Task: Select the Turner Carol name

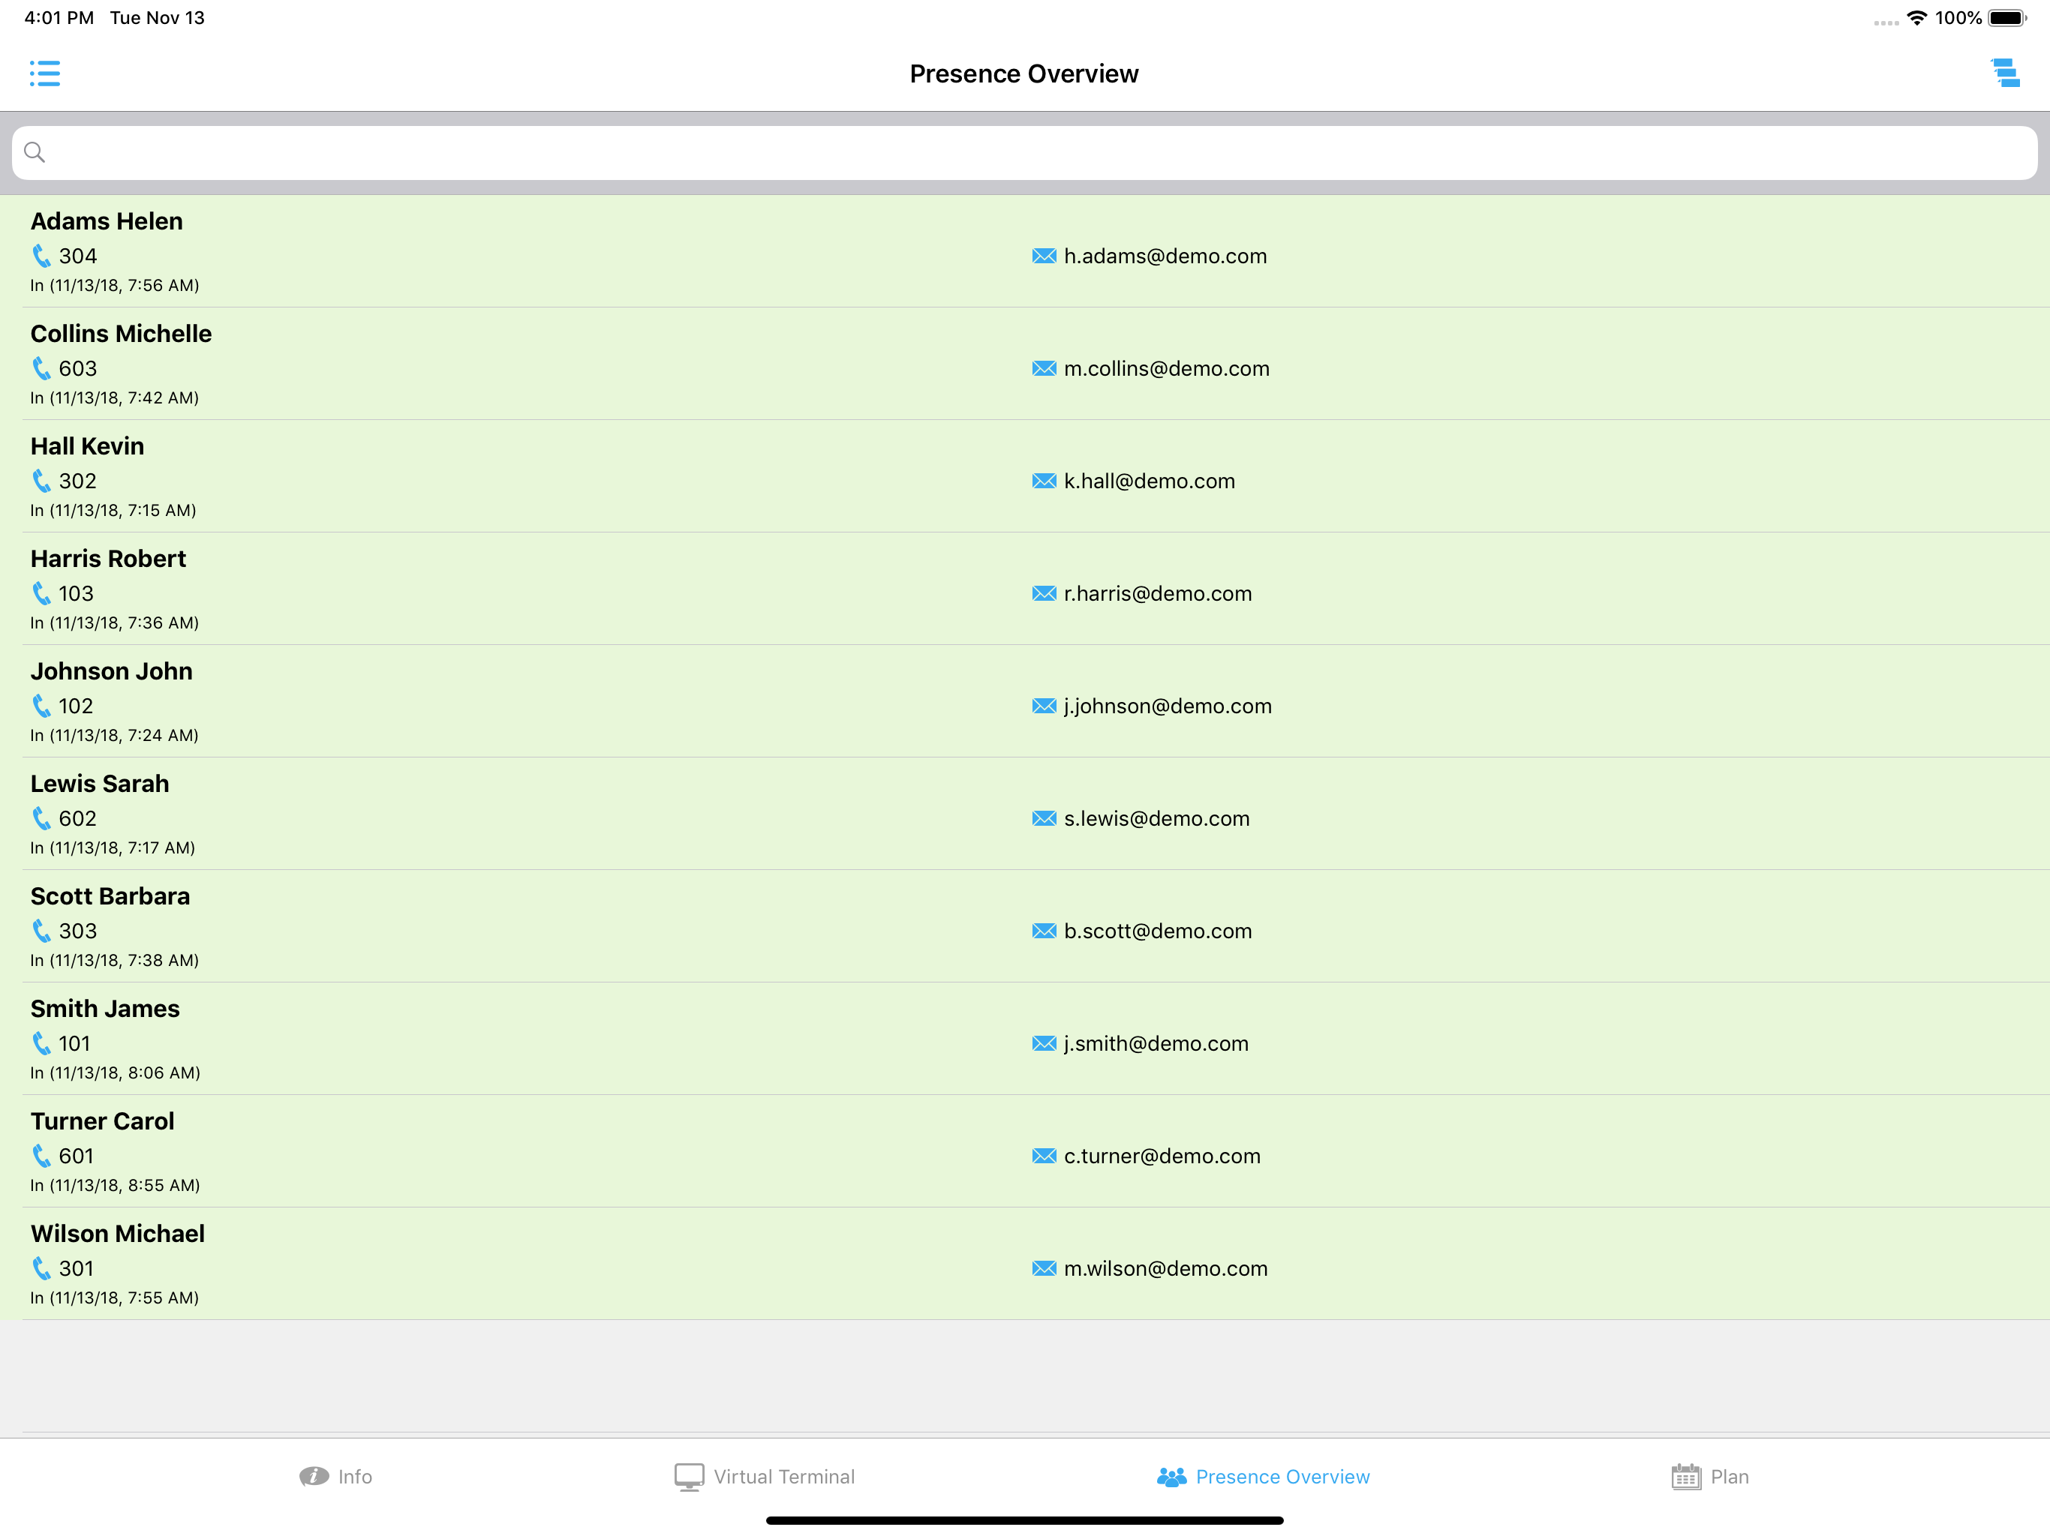Action: pos(102,1122)
